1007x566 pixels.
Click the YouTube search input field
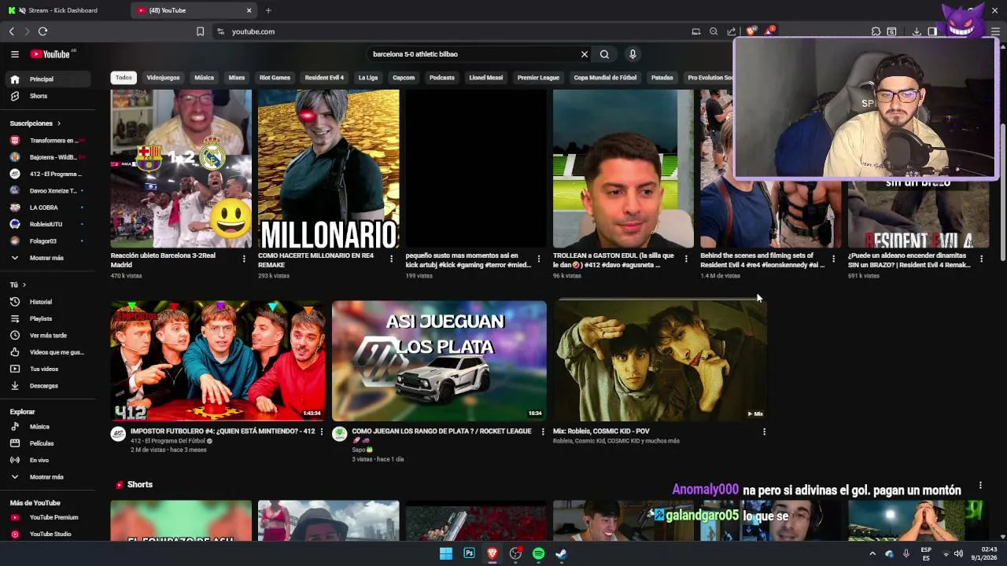[474, 54]
